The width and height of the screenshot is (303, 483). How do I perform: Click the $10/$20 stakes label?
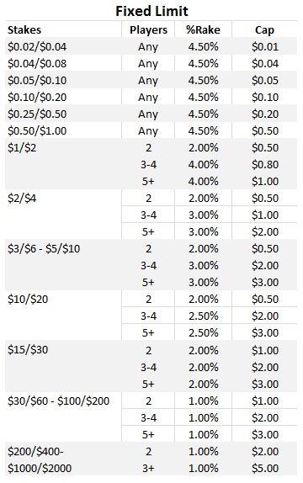tap(28, 299)
